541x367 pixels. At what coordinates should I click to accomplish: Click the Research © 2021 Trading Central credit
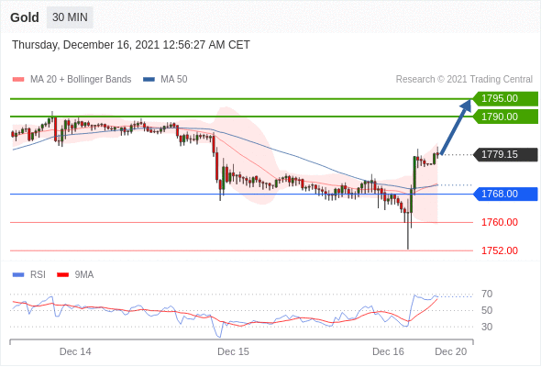click(x=464, y=80)
